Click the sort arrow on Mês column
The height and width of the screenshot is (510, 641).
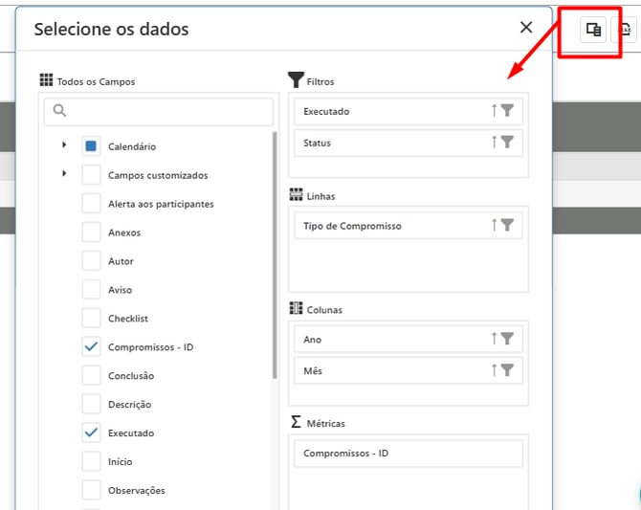pyautogui.click(x=495, y=370)
